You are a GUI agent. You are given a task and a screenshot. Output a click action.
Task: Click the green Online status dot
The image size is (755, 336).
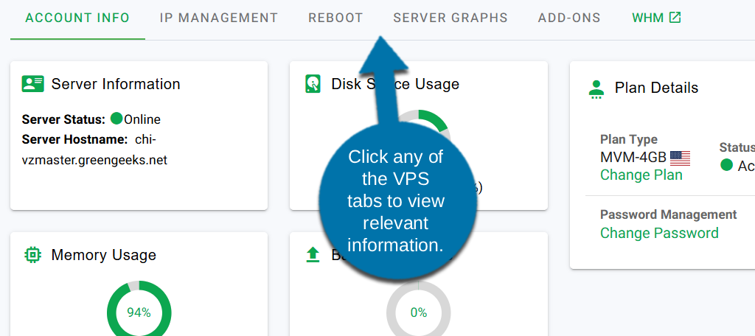[x=116, y=119]
